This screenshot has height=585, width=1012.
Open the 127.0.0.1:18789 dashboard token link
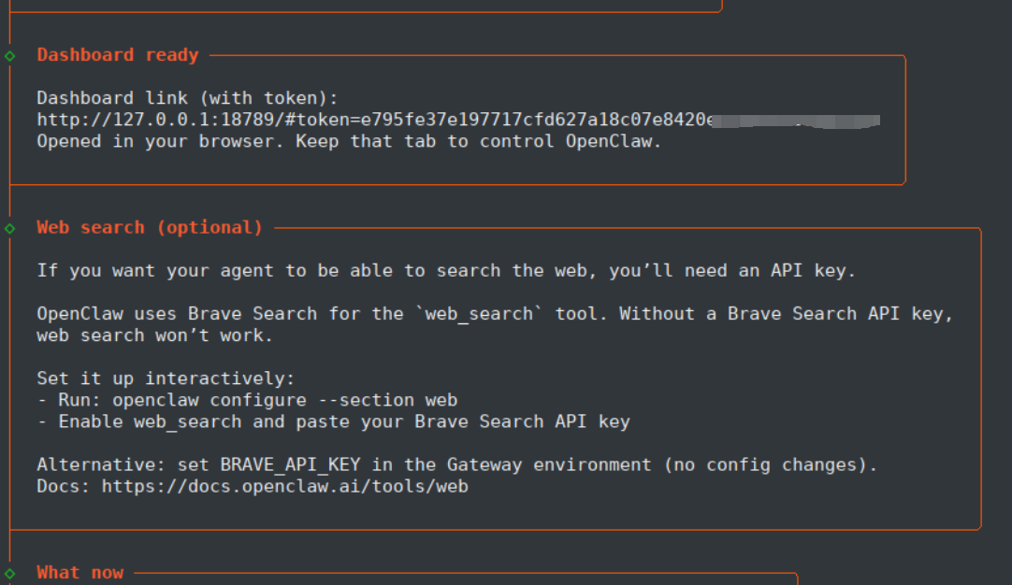pyautogui.click(x=372, y=120)
